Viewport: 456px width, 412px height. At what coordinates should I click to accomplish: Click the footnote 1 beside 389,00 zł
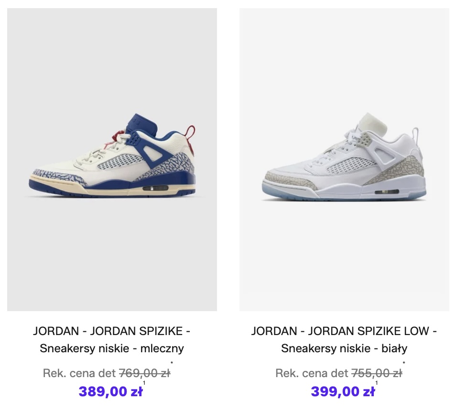tap(144, 383)
